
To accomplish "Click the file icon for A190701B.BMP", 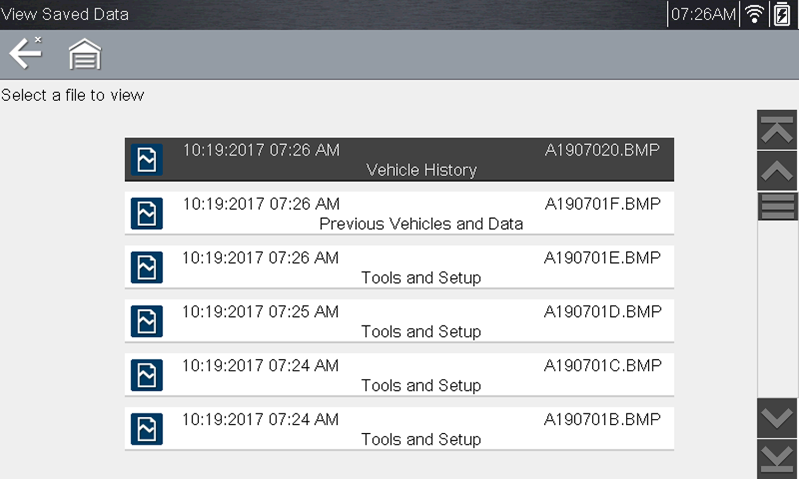I will tap(146, 428).
